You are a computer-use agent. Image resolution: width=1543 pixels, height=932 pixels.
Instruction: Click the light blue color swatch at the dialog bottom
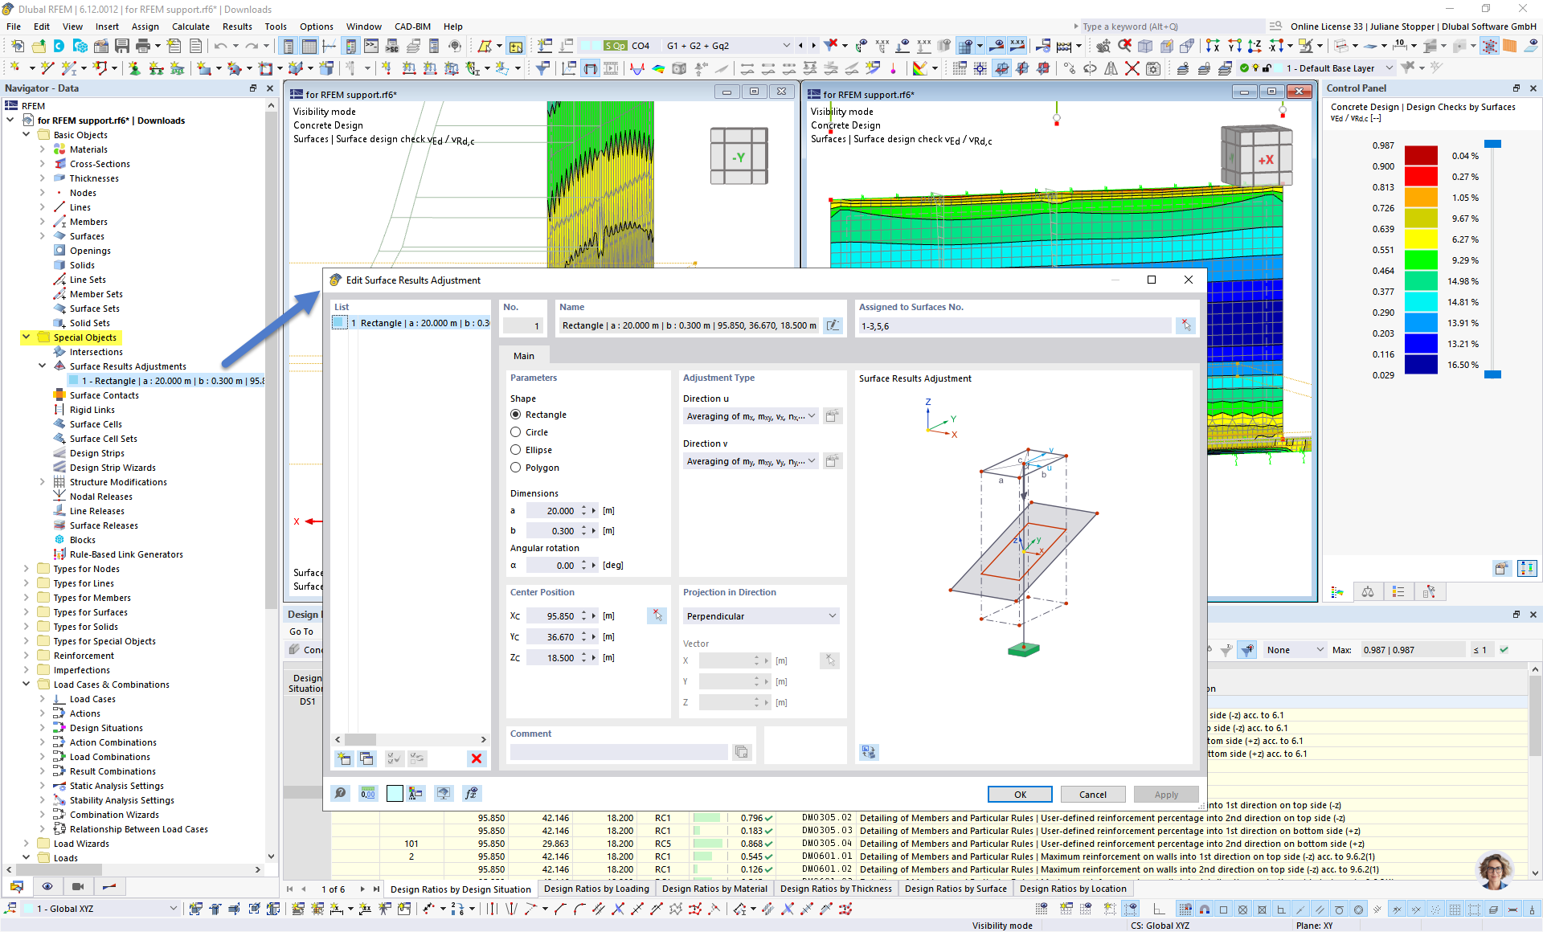click(x=395, y=794)
